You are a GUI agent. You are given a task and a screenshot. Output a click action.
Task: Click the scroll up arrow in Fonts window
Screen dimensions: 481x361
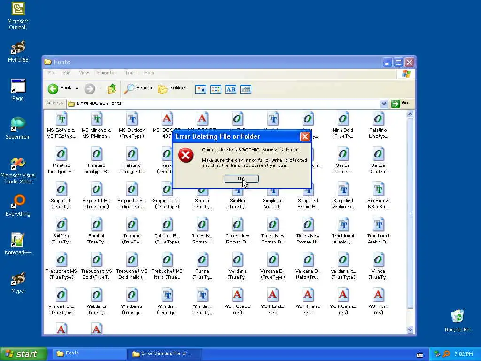[x=411, y=115]
